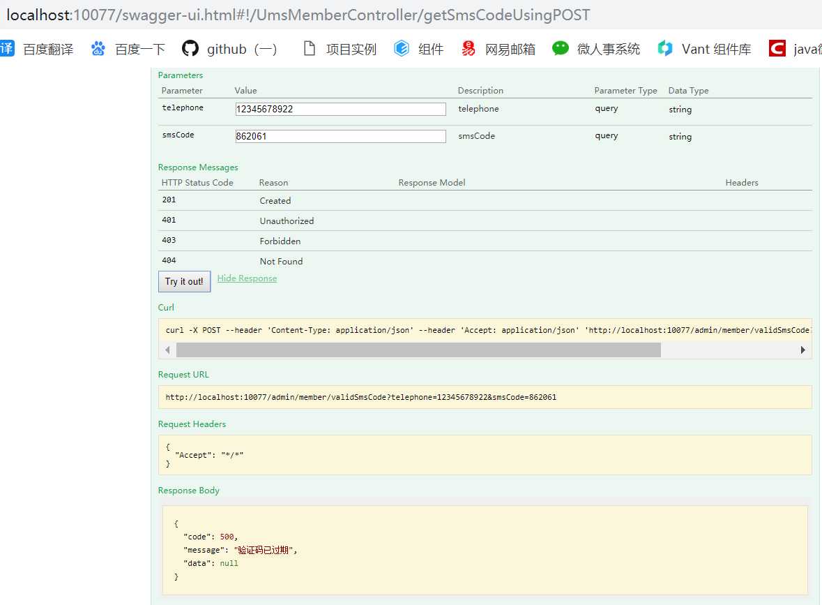Click the 404 status code cell

(169, 260)
